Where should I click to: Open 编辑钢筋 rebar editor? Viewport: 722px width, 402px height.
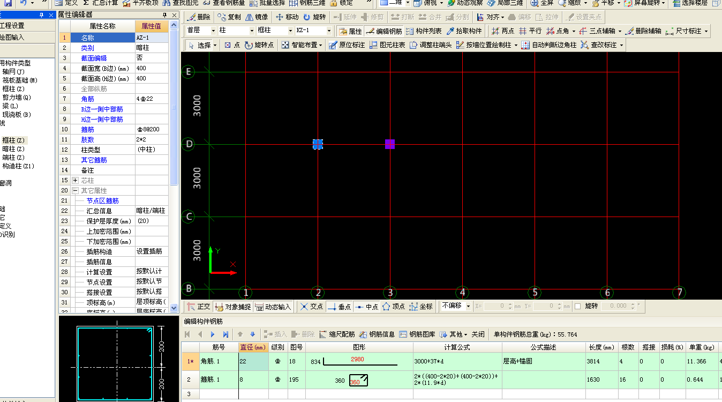(384, 31)
